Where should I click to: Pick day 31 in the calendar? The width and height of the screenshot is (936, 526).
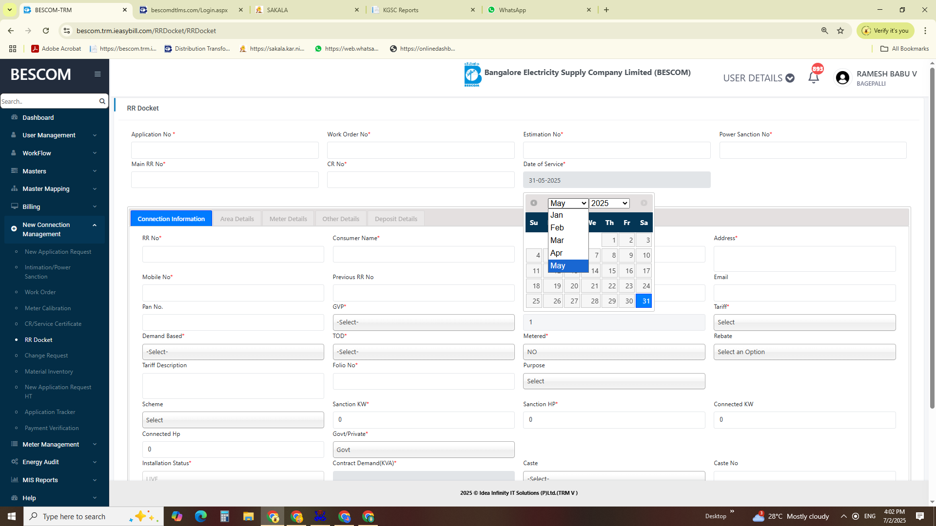(644, 301)
